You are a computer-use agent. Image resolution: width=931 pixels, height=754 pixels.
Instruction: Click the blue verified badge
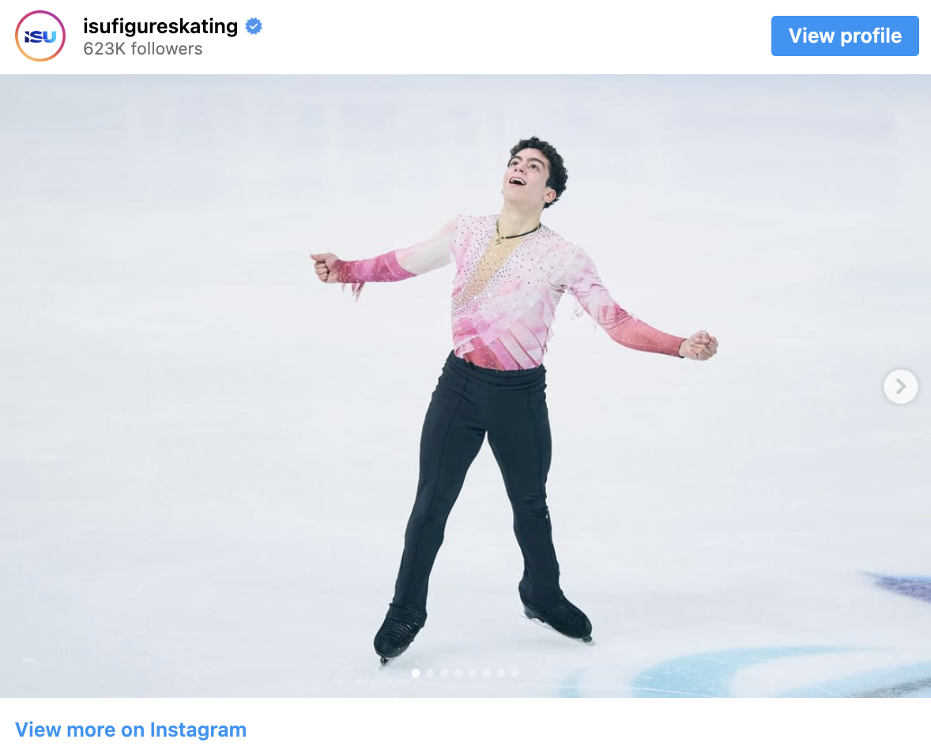254,26
